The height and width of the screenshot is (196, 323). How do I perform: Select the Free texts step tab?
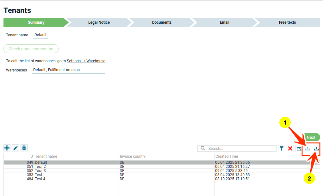[287, 22]
